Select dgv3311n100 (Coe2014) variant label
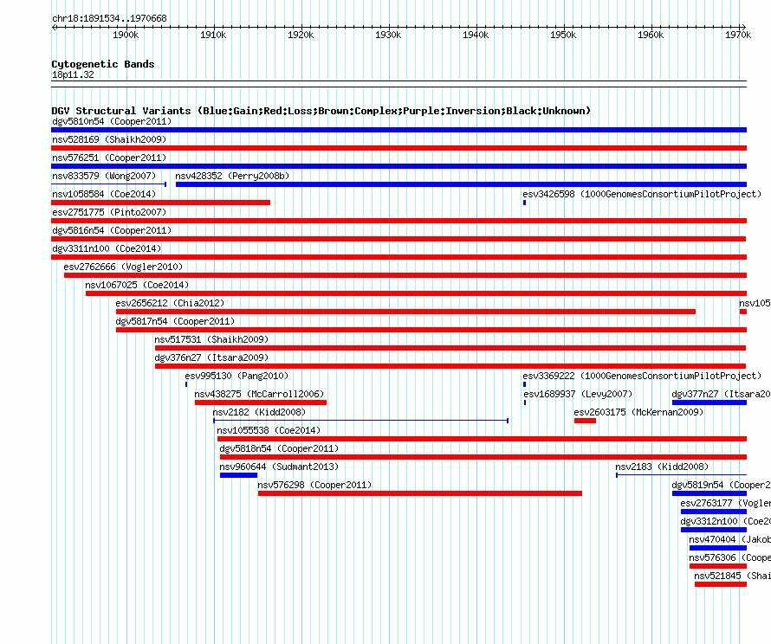The image size is (771, 644). coord(107,248)
